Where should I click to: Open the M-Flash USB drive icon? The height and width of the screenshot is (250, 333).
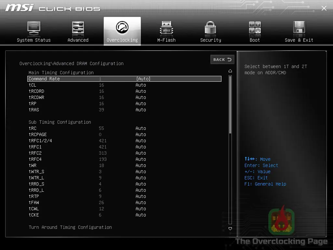click(166, 28)
